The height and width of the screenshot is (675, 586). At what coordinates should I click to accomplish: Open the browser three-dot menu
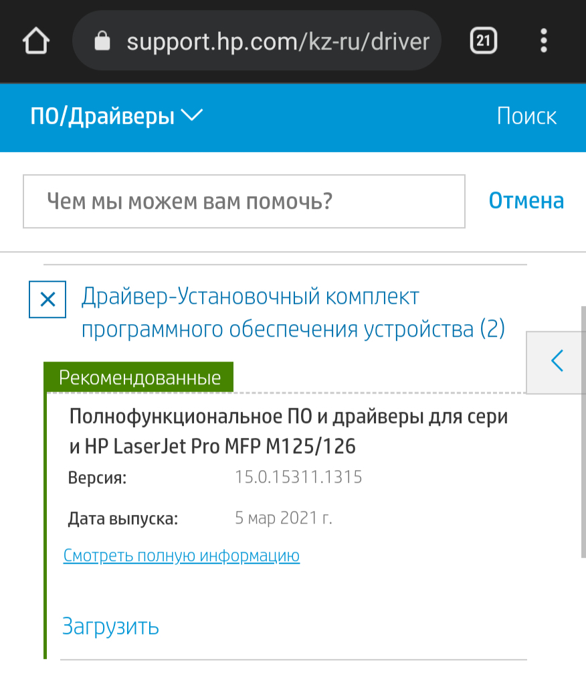click(544, 41)
